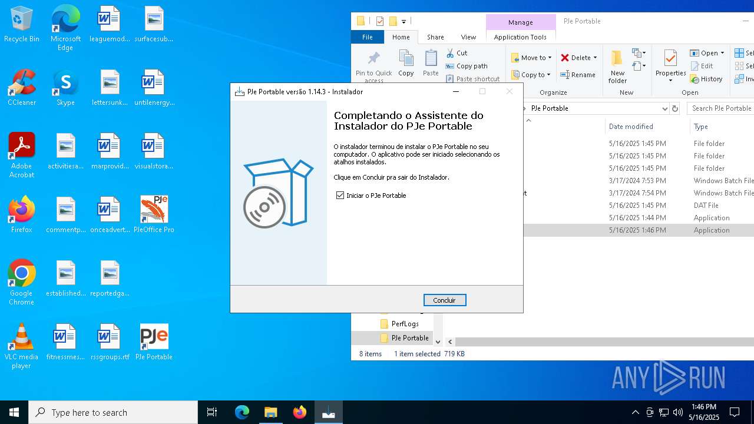Viewport: 754px width, 424px height.
Task: Open the Open dropdown in ribbon
Action: tap(707, 53)
